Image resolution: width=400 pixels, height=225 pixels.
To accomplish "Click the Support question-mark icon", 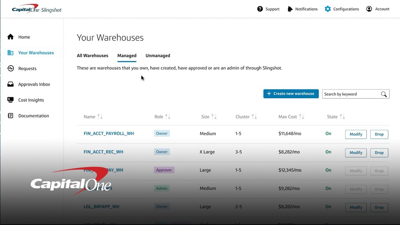I will (x=260, y=9).
